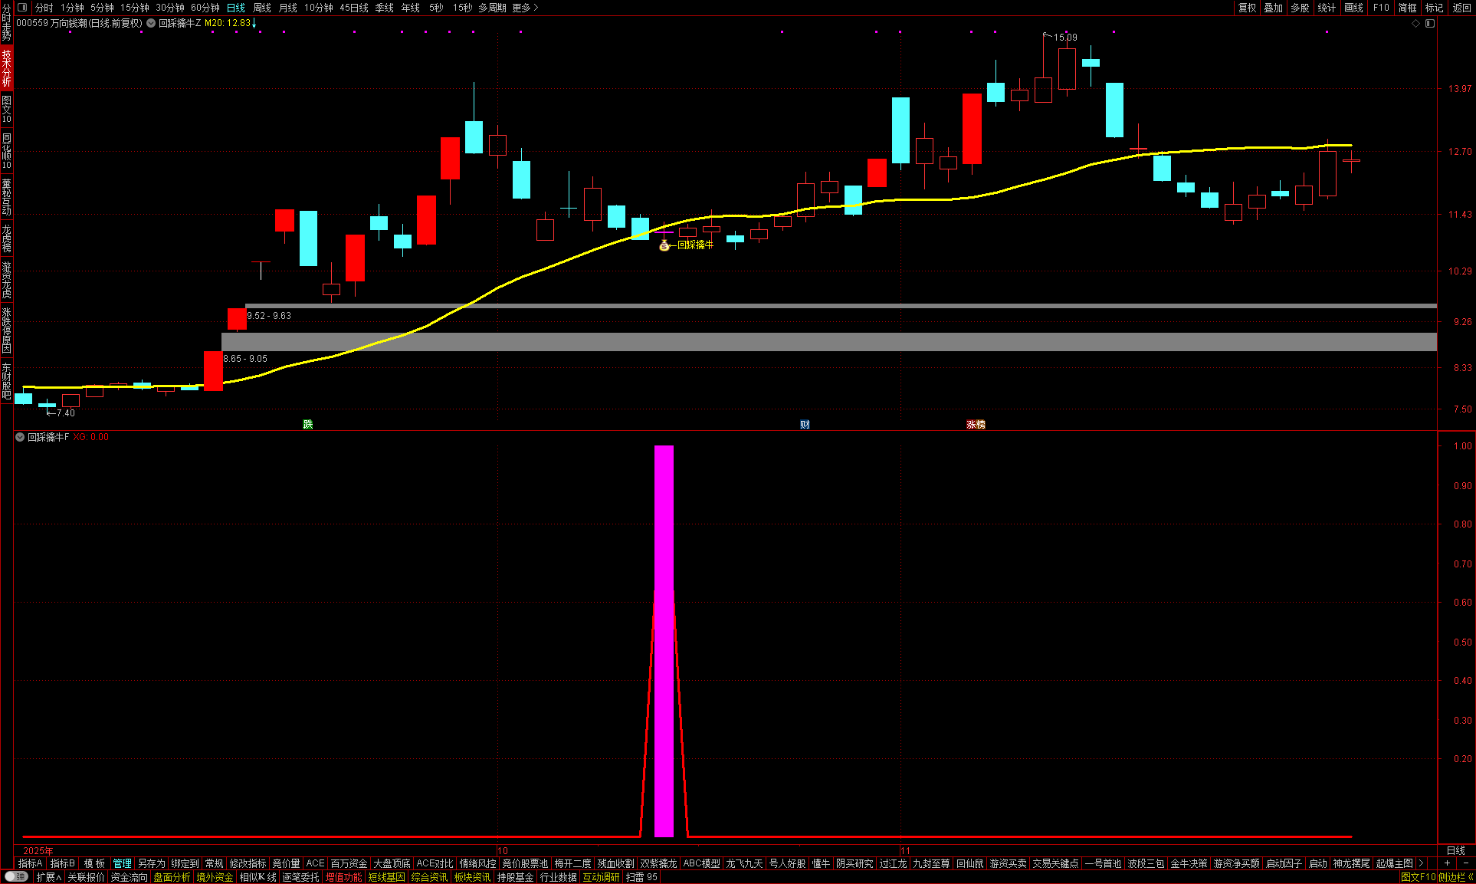Click the 跌 marker below the chart
The width and height of the screenshot is (1476, 884).
click(x=308, y=425)
